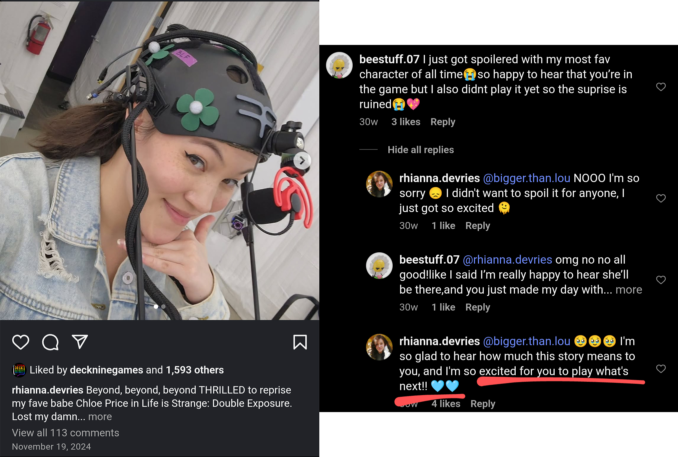Open deckninegames avatar next to likes
Screen dimensions: 678x457
[x=19, y=370]
